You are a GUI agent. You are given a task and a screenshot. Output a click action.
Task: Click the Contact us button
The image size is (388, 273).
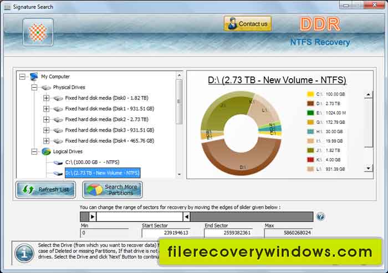pos(247,24)
